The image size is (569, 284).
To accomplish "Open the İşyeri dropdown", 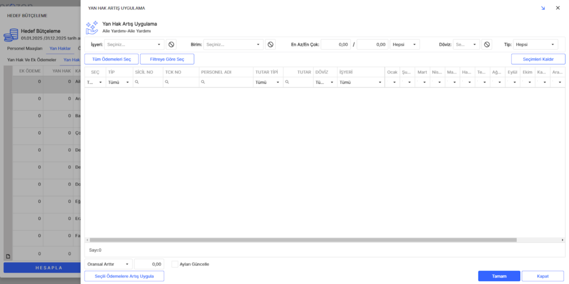I will coord(134,44).
